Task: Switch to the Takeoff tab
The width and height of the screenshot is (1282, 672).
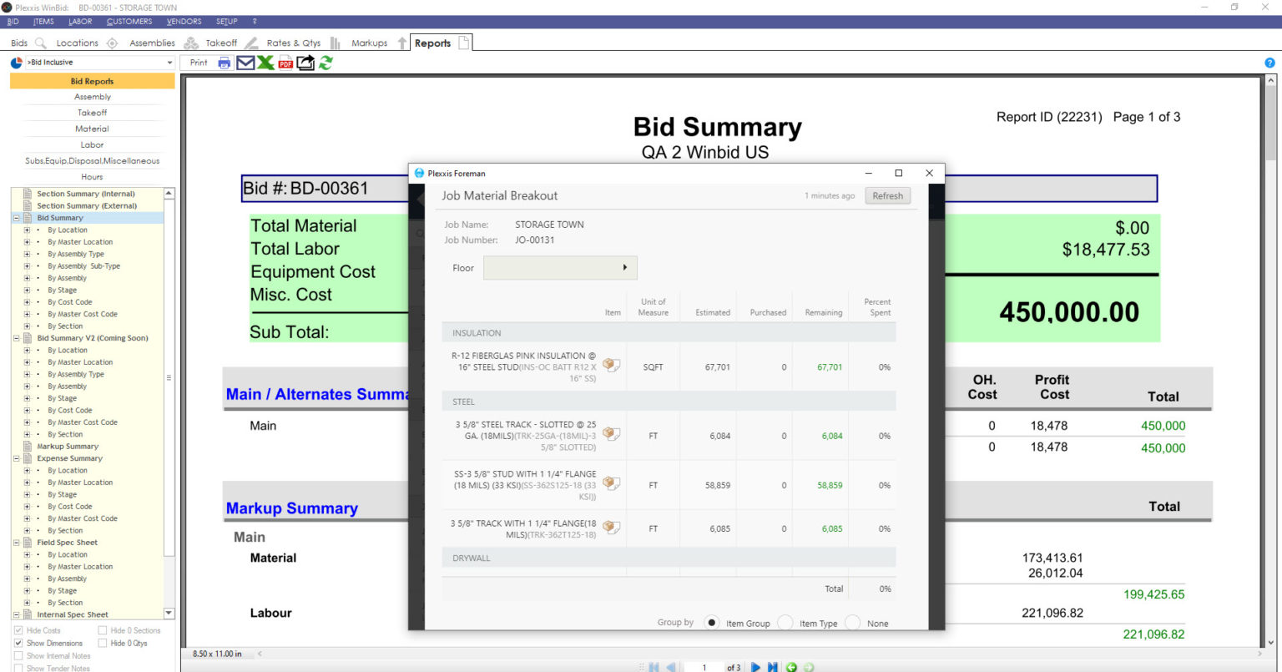Action: (x=221, y=43)
